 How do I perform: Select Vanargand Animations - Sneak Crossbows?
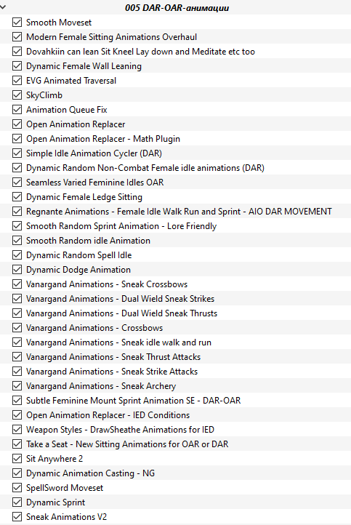pos(107,284)
